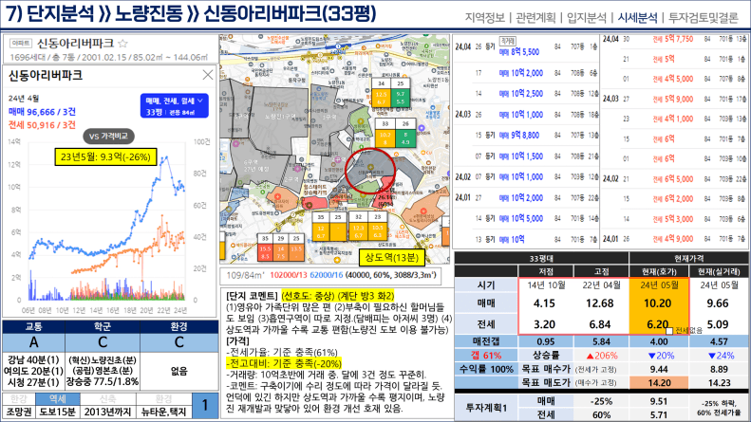Viewport: 751px width, 422px height.
Task: Click the favorite star next to 신동아리버파크
Action: 122,44
